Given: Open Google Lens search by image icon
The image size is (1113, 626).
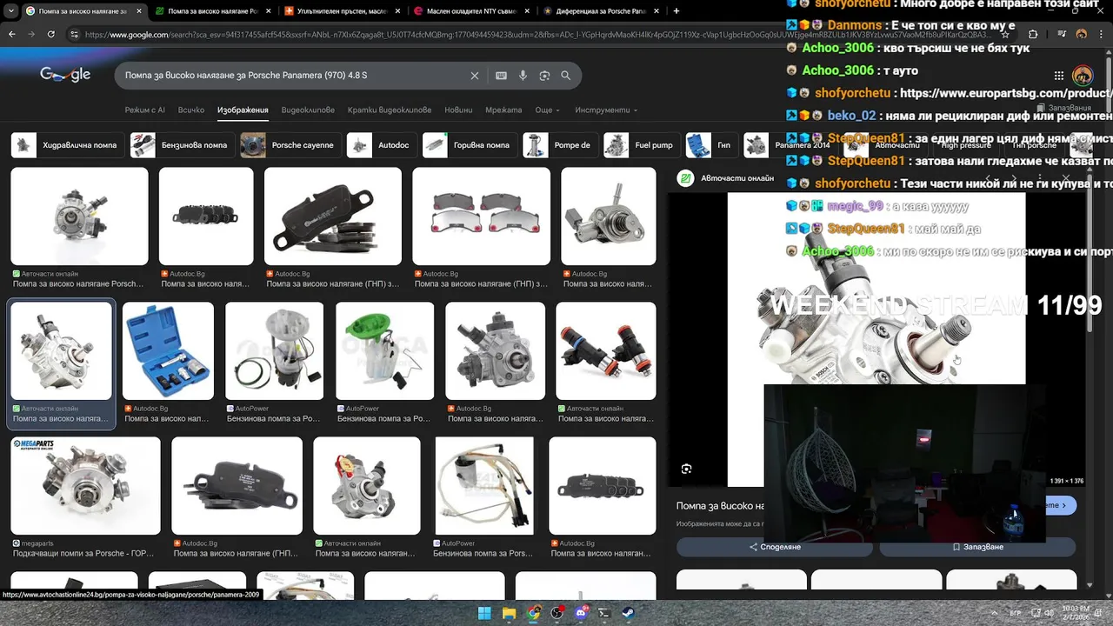Looking at the screenshot, I should tap(544, 76).
